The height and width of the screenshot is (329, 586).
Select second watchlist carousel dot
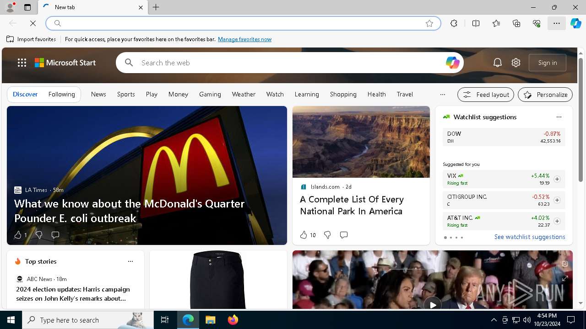click(451, 238)
